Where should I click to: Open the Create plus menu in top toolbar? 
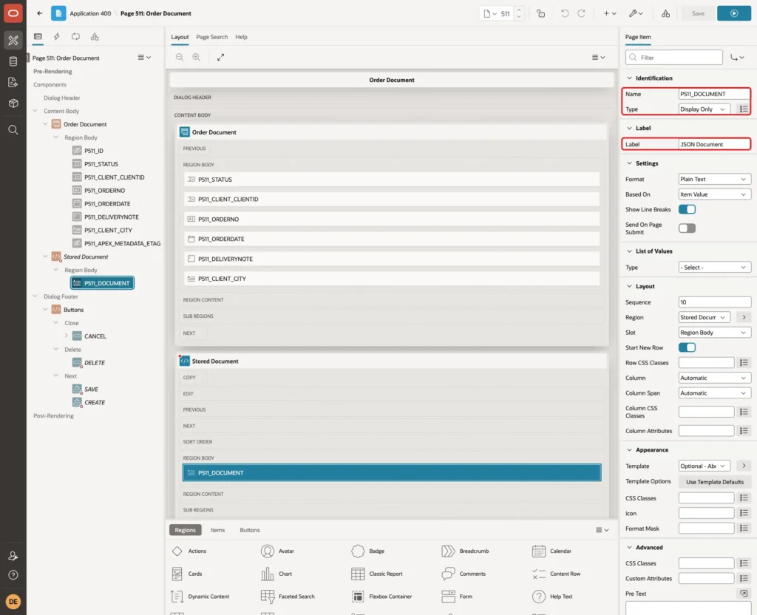pos(610,13)
